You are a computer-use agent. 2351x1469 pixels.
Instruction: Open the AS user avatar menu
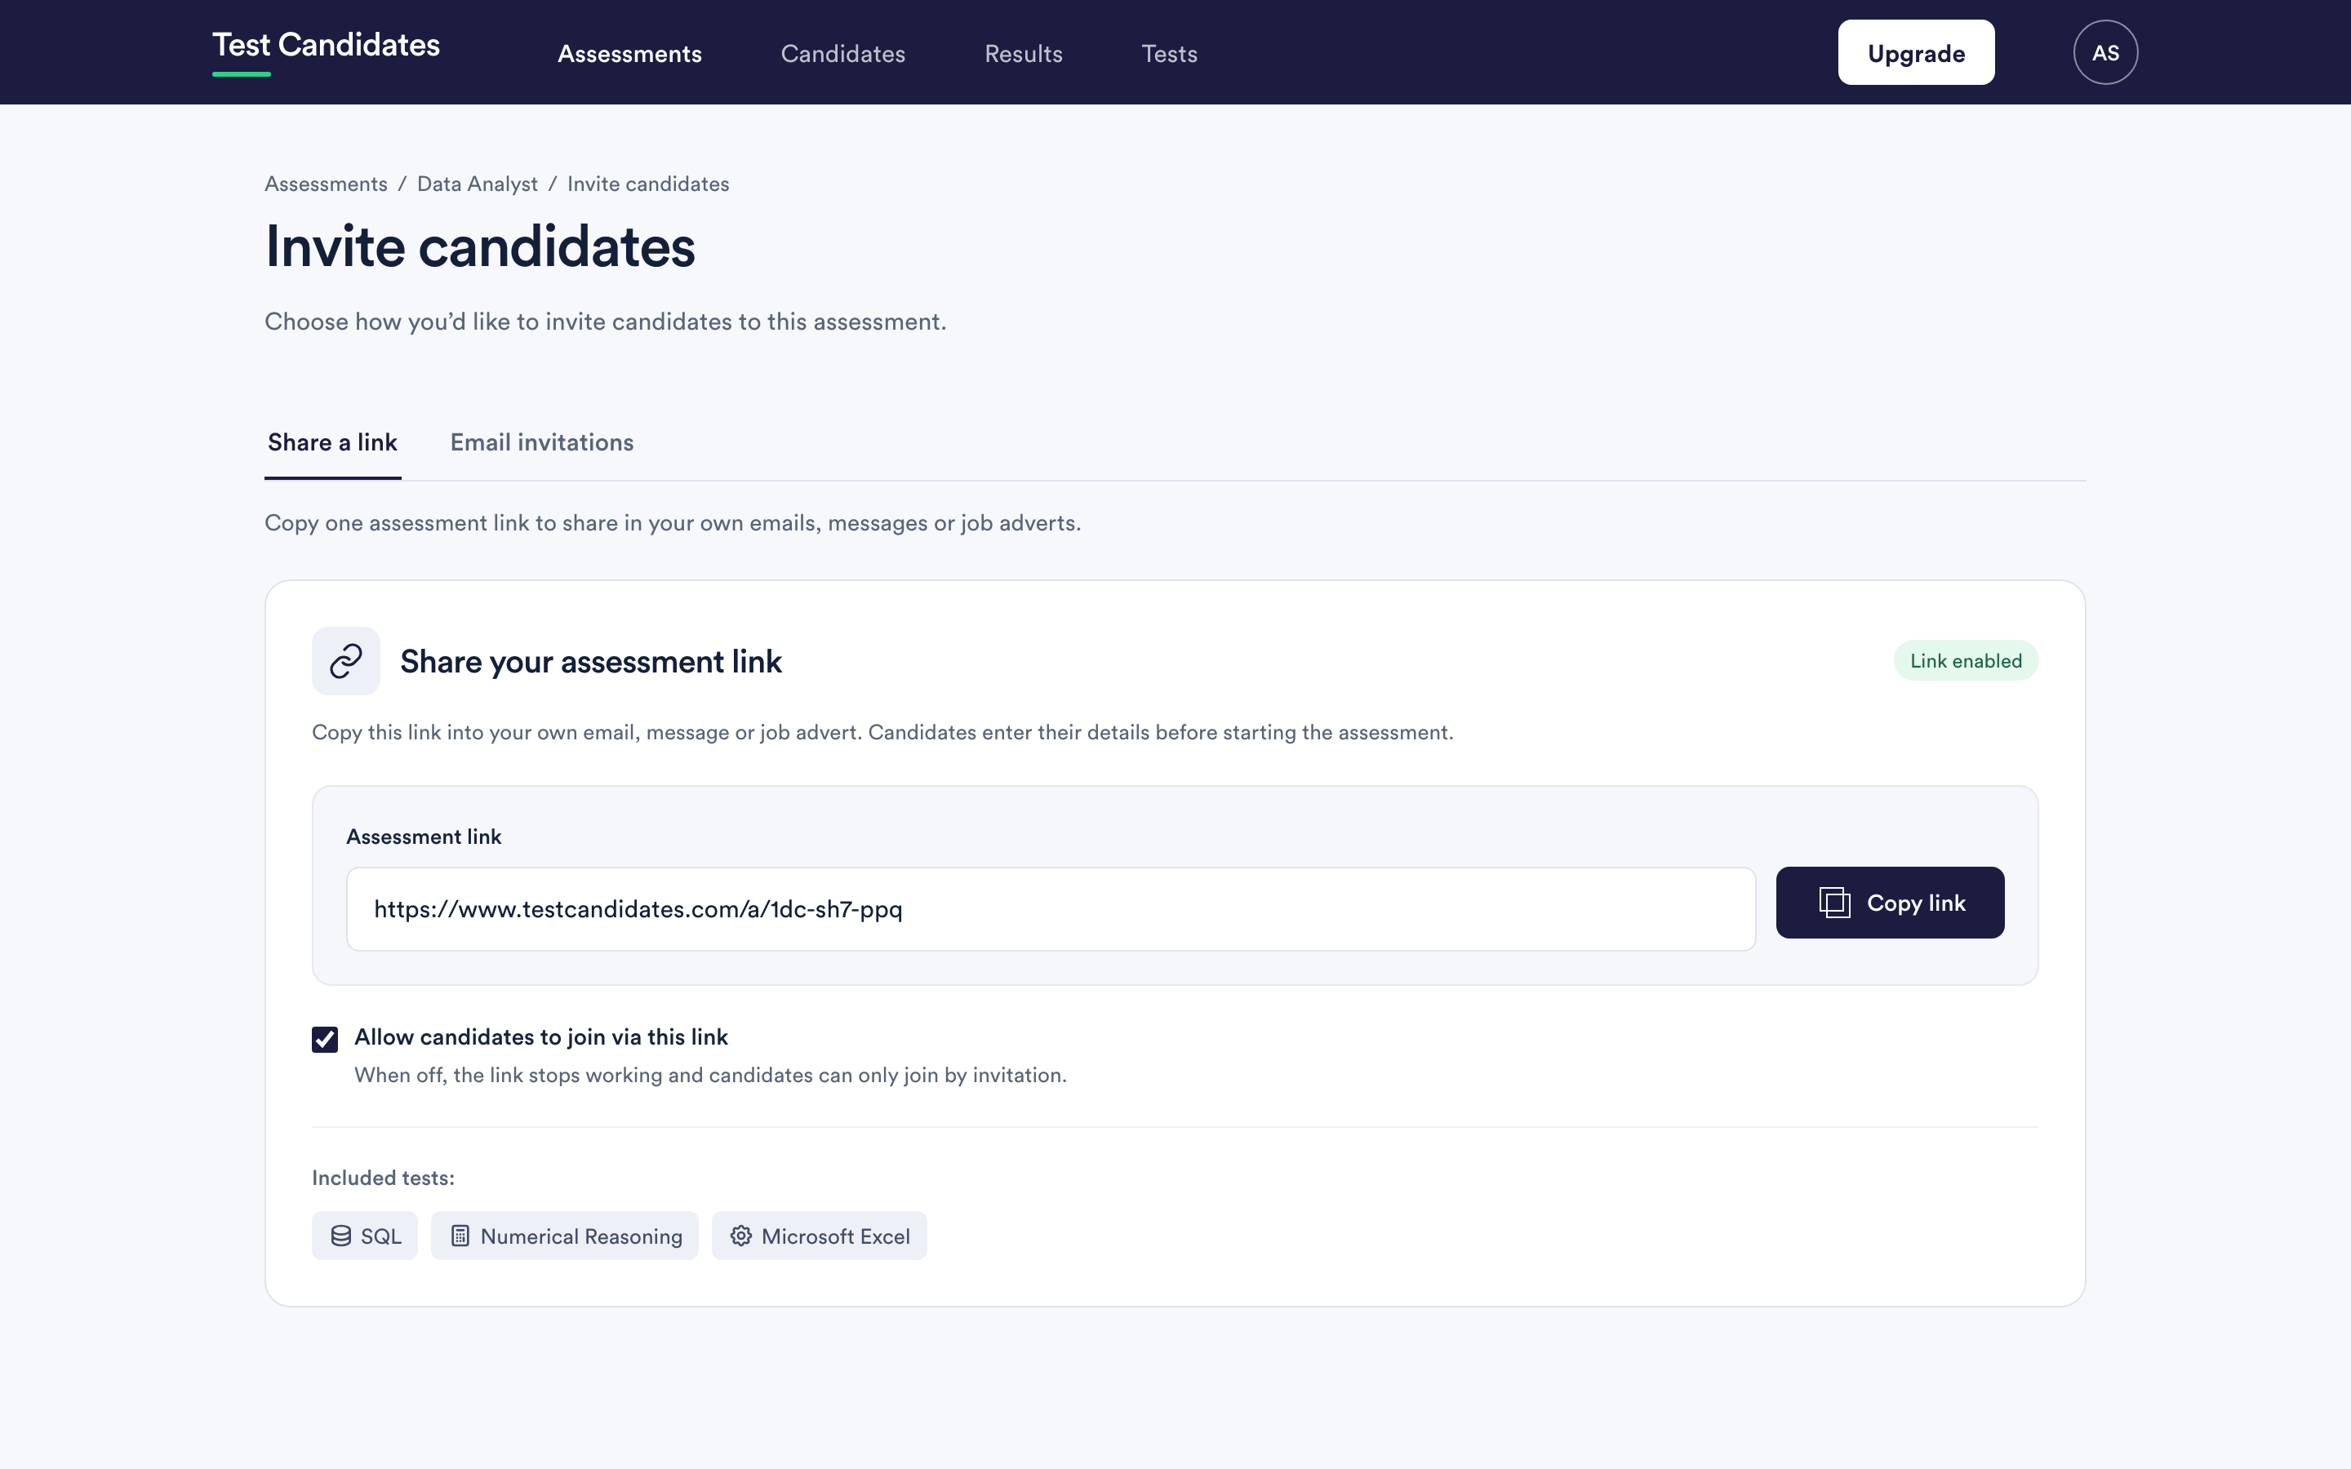tap(2105, 52)
